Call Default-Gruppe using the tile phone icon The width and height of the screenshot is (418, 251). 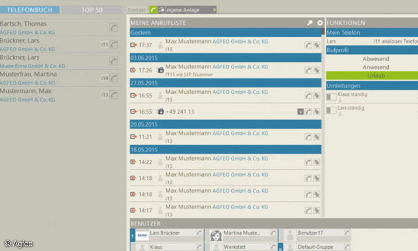[347, 247]
